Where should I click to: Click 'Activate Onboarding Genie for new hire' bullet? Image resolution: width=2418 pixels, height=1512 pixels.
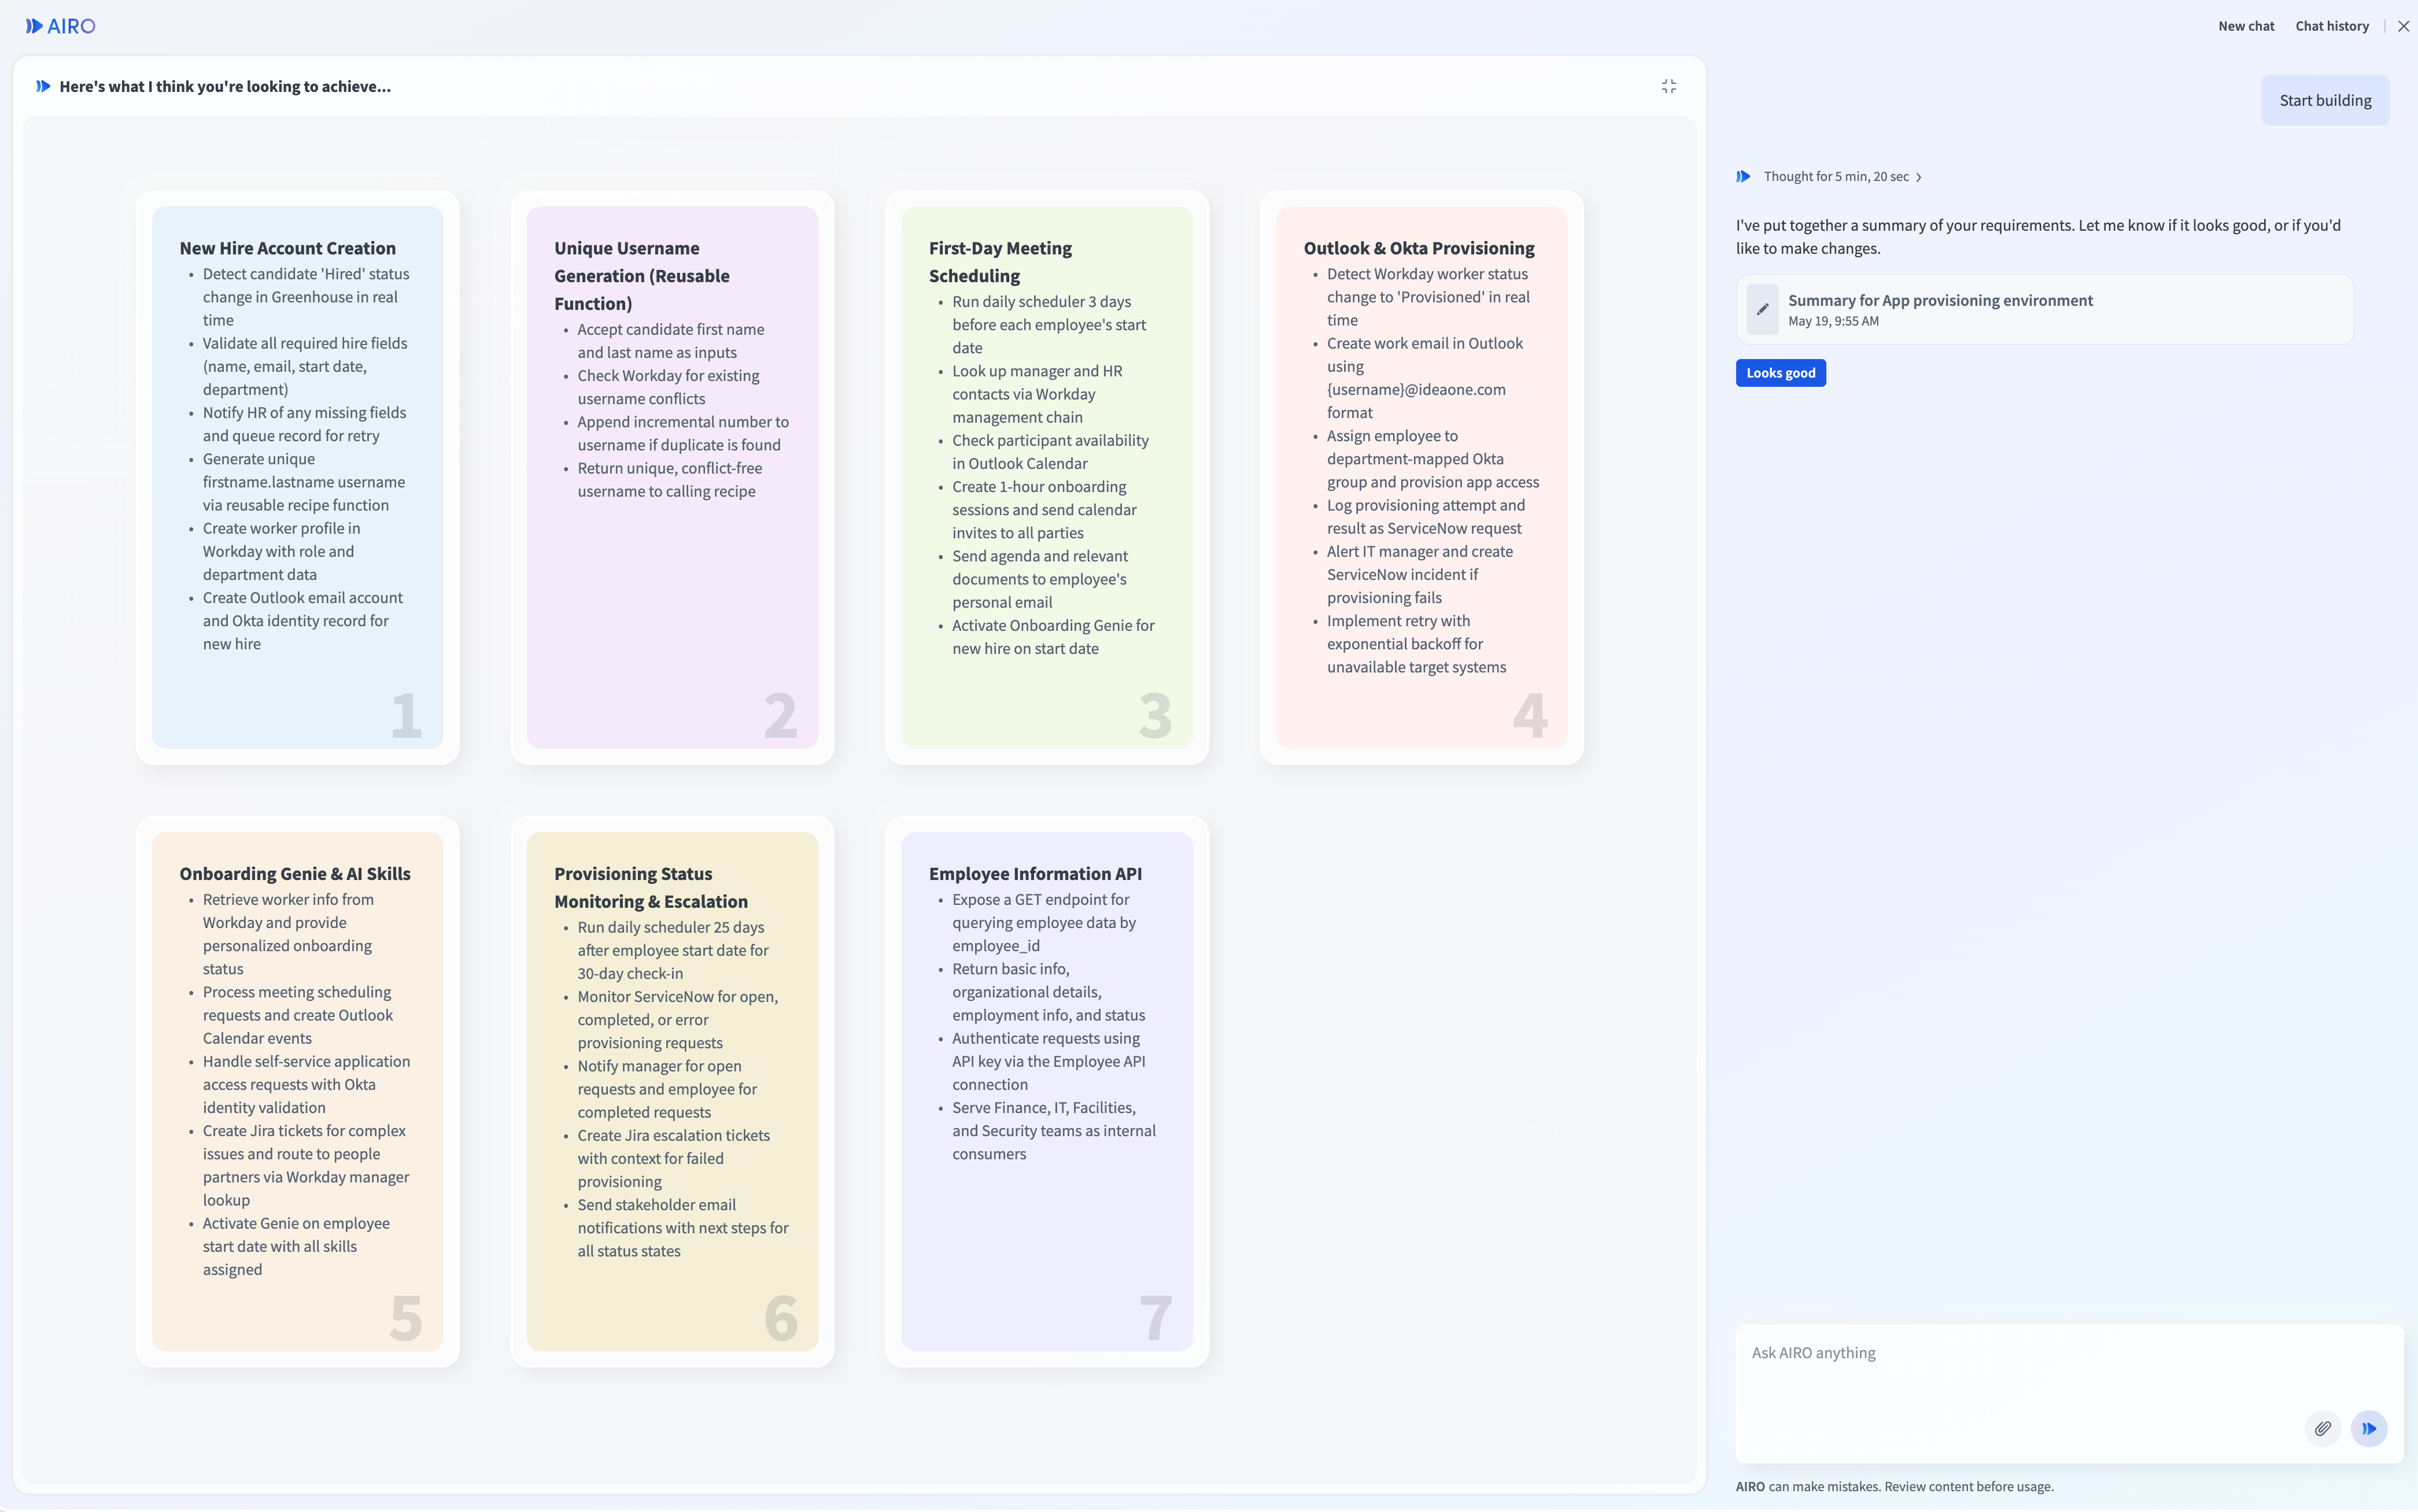coord(1053,636)
